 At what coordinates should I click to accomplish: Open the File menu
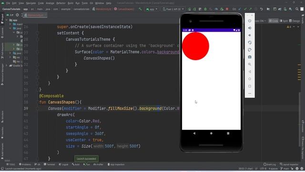[8, 3]
